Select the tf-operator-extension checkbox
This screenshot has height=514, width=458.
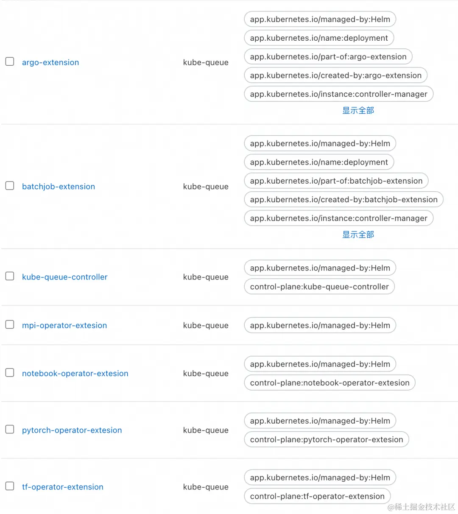[10, 486]
